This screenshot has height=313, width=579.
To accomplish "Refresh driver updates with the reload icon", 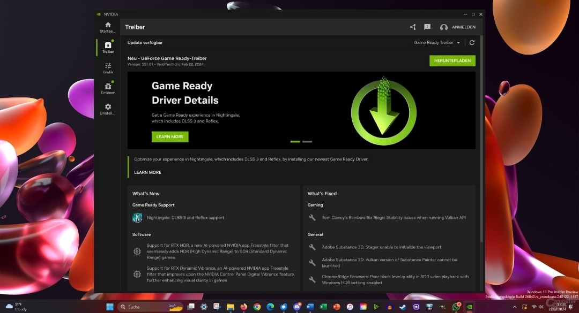I will pos(472,42).
